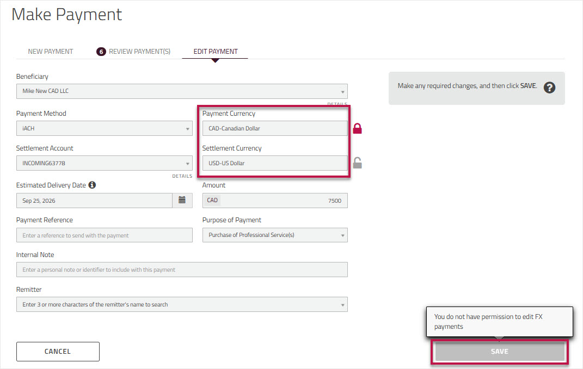
Task: Click the Settlement Currency USD field
Action: click(275, 163)
